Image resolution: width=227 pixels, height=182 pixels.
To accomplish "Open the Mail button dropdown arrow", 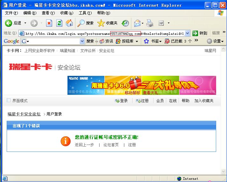I will click(143, 23).
